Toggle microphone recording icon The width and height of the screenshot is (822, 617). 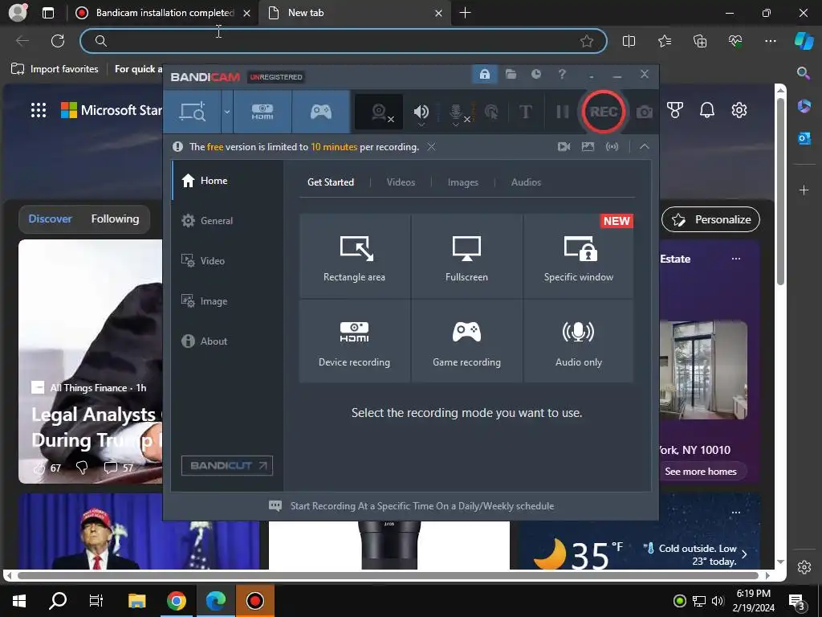(456, 112)
